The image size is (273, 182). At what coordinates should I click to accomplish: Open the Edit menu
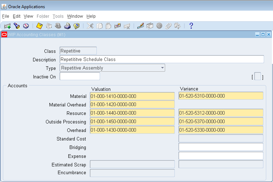(16, 16)
